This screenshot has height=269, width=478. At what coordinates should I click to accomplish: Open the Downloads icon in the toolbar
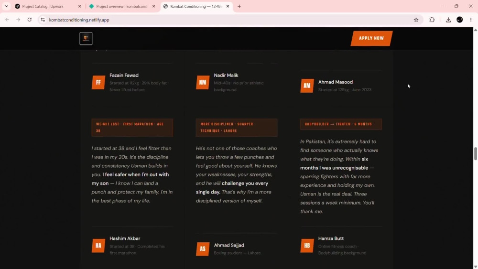(448, 20)
